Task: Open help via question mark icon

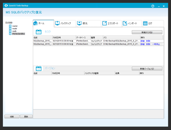Action: [x=153, y=6]
